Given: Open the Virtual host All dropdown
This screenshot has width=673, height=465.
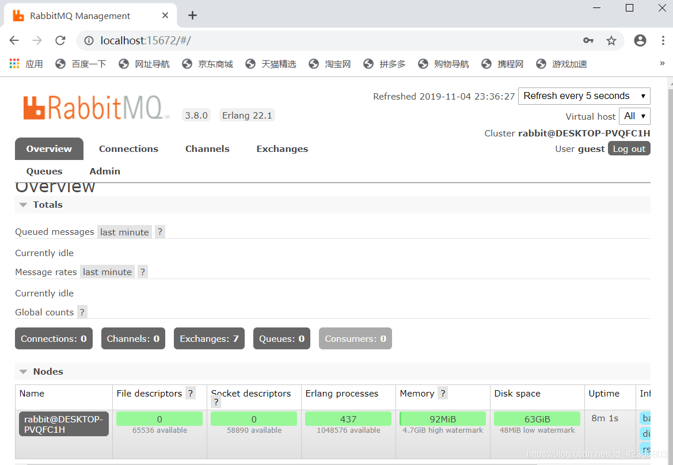Looking at the screenshot, I should [x=634, y=116].
